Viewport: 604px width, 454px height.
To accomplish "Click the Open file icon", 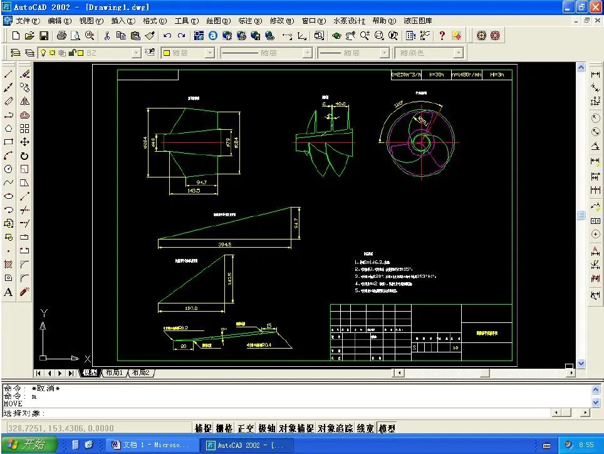I will point(29,36).
